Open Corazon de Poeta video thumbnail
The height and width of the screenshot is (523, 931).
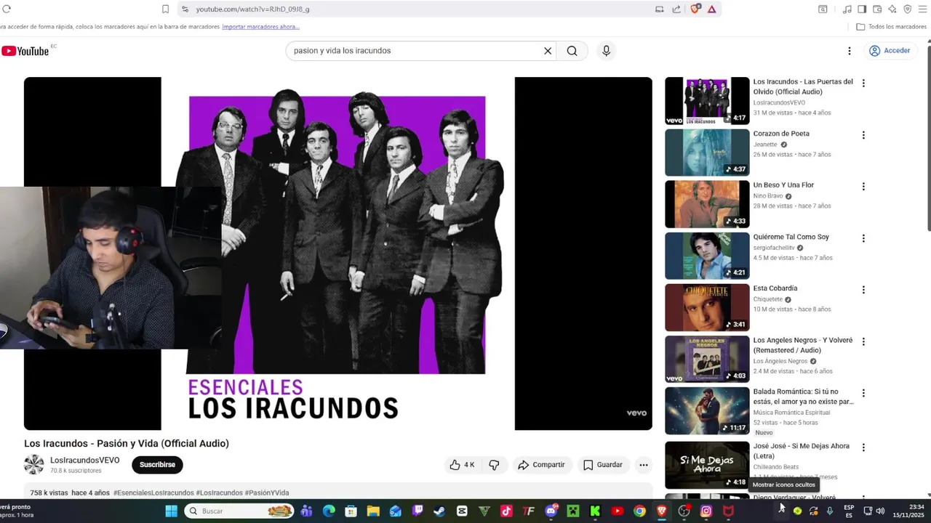[x=707, y=153]
